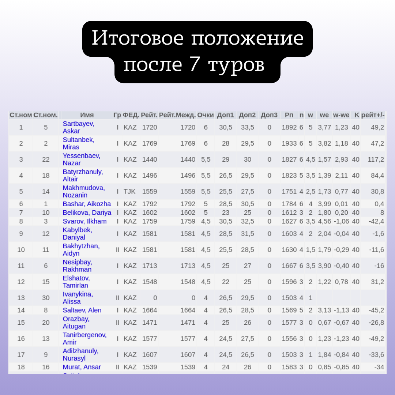
Task: Open player link Bakhytzhan, Aidyn
Action: tap(81, 250)
